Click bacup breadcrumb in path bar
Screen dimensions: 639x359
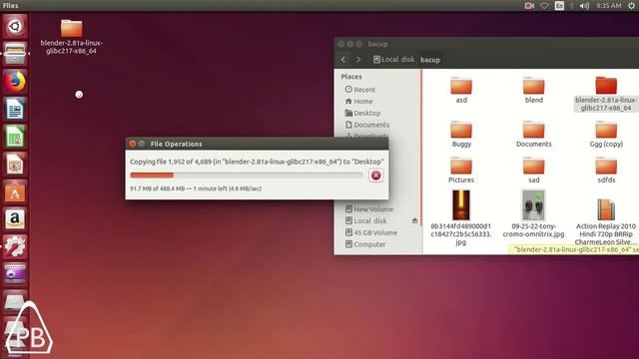click(430, 60)
